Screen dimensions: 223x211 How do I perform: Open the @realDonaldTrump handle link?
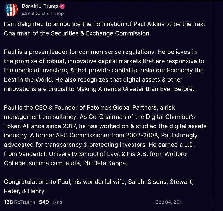point(43,13)
